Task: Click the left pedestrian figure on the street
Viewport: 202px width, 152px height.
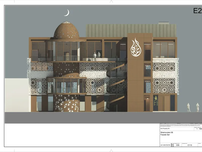Action: click(189, 107)
